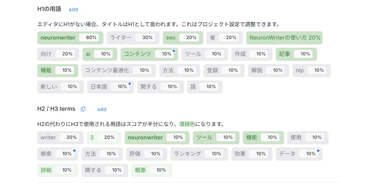Click the ライター 30% term chip

point(132,38)
